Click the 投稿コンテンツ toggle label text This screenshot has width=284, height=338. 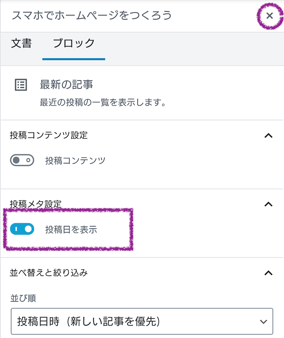click(x=75, y=161)
